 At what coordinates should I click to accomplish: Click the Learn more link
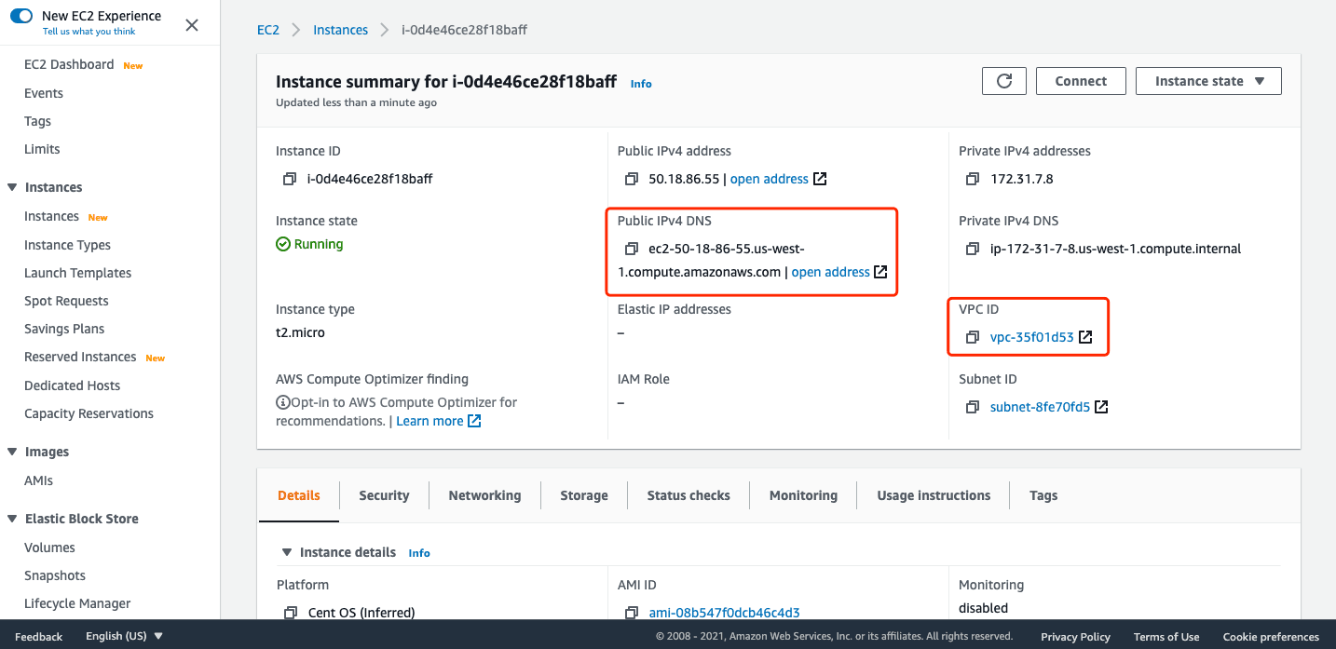tap(429, 421)
